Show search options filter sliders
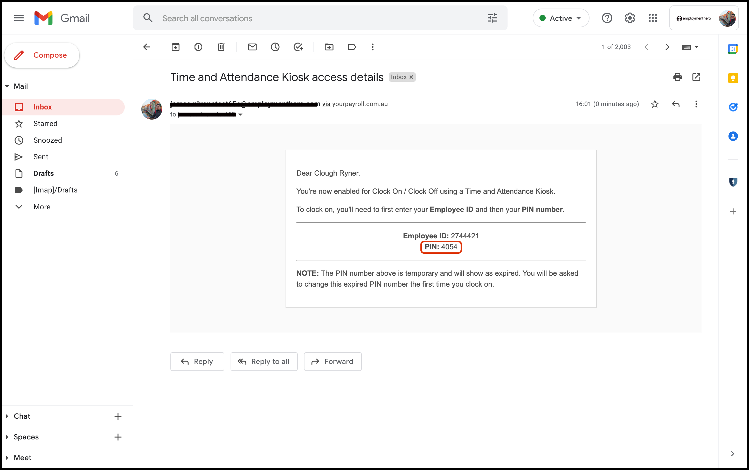 click(492, 18)
